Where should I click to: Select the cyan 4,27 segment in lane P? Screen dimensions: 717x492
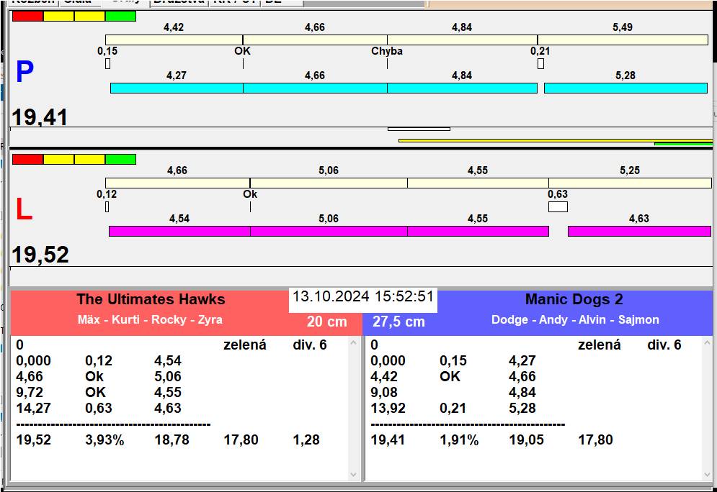click(x=177, y=88)
